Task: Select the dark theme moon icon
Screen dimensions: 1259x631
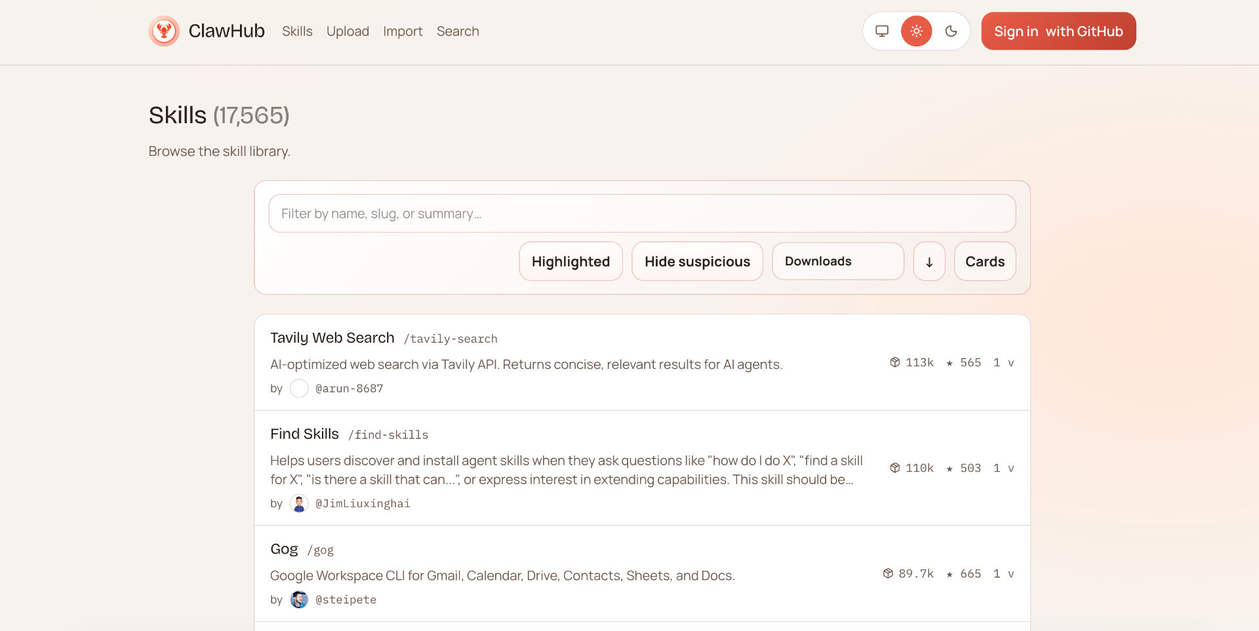Action: tap(951, 31)
